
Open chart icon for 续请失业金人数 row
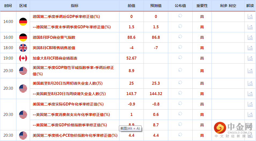[x=250, y=94]
